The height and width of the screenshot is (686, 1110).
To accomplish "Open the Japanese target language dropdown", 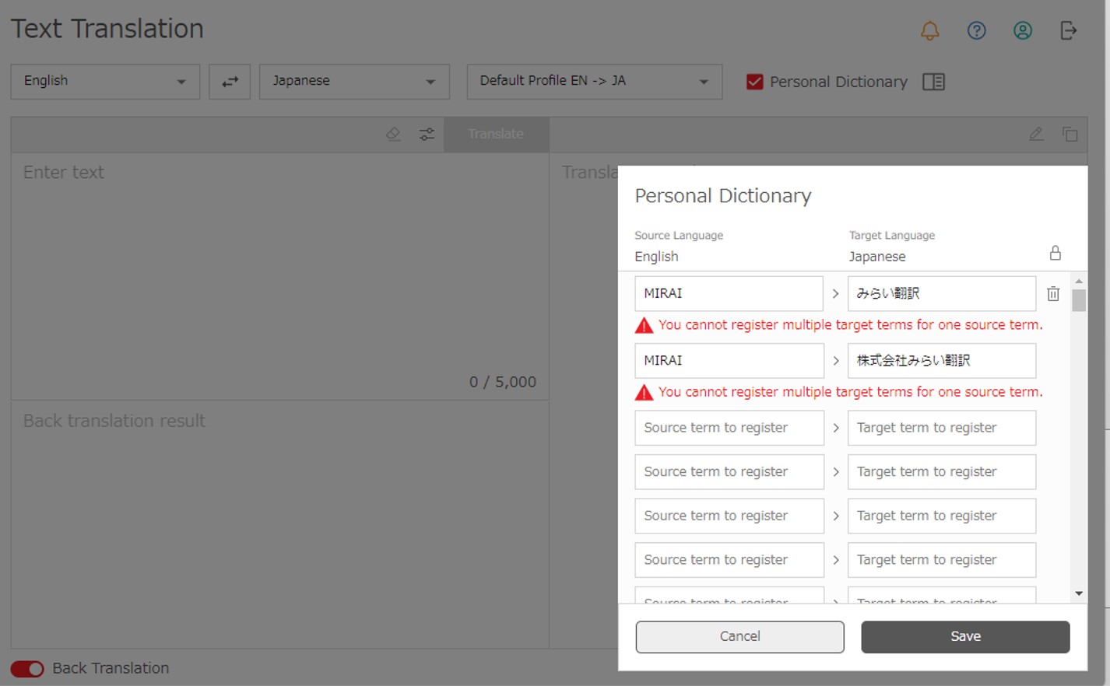I will click(354, 82).
